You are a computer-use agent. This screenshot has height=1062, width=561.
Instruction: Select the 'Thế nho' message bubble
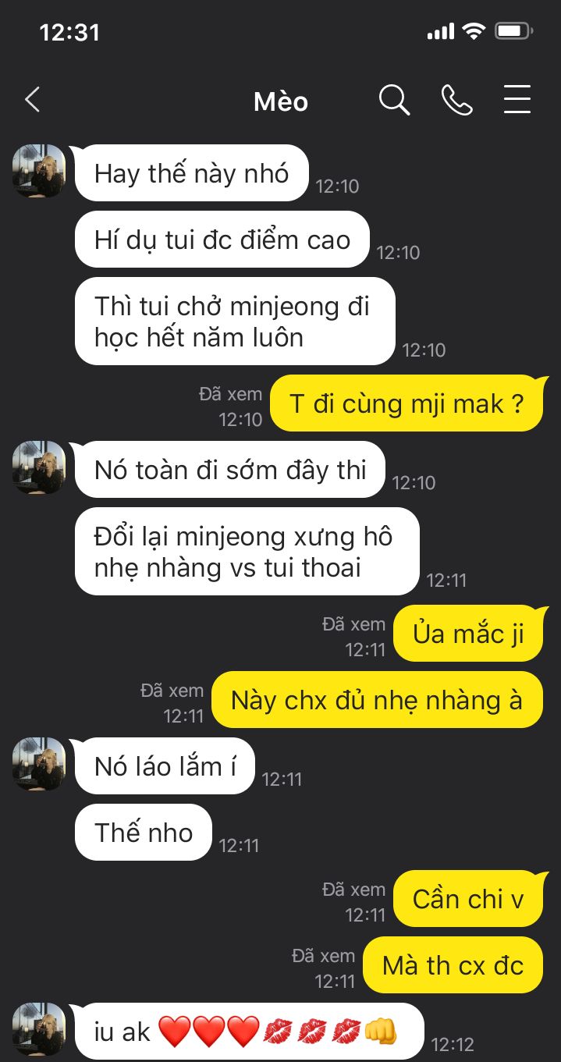coord(144,833)
